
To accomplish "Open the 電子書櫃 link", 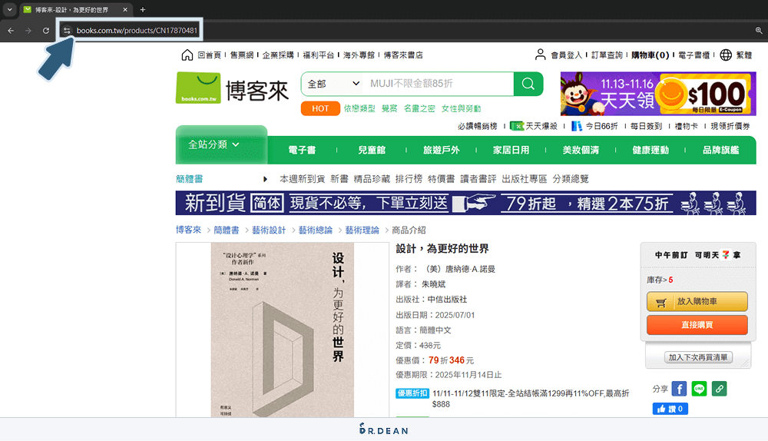I will 694,55.
